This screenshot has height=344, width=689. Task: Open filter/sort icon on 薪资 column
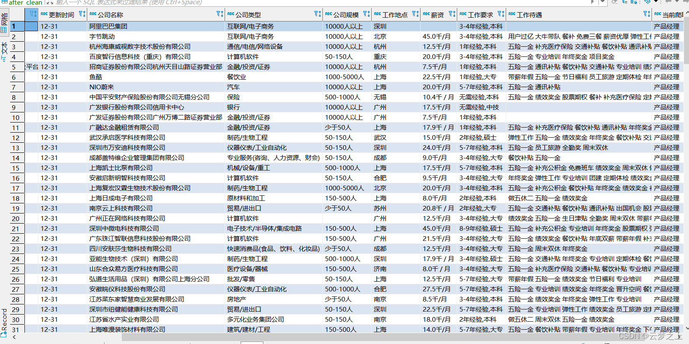(452, 14)
